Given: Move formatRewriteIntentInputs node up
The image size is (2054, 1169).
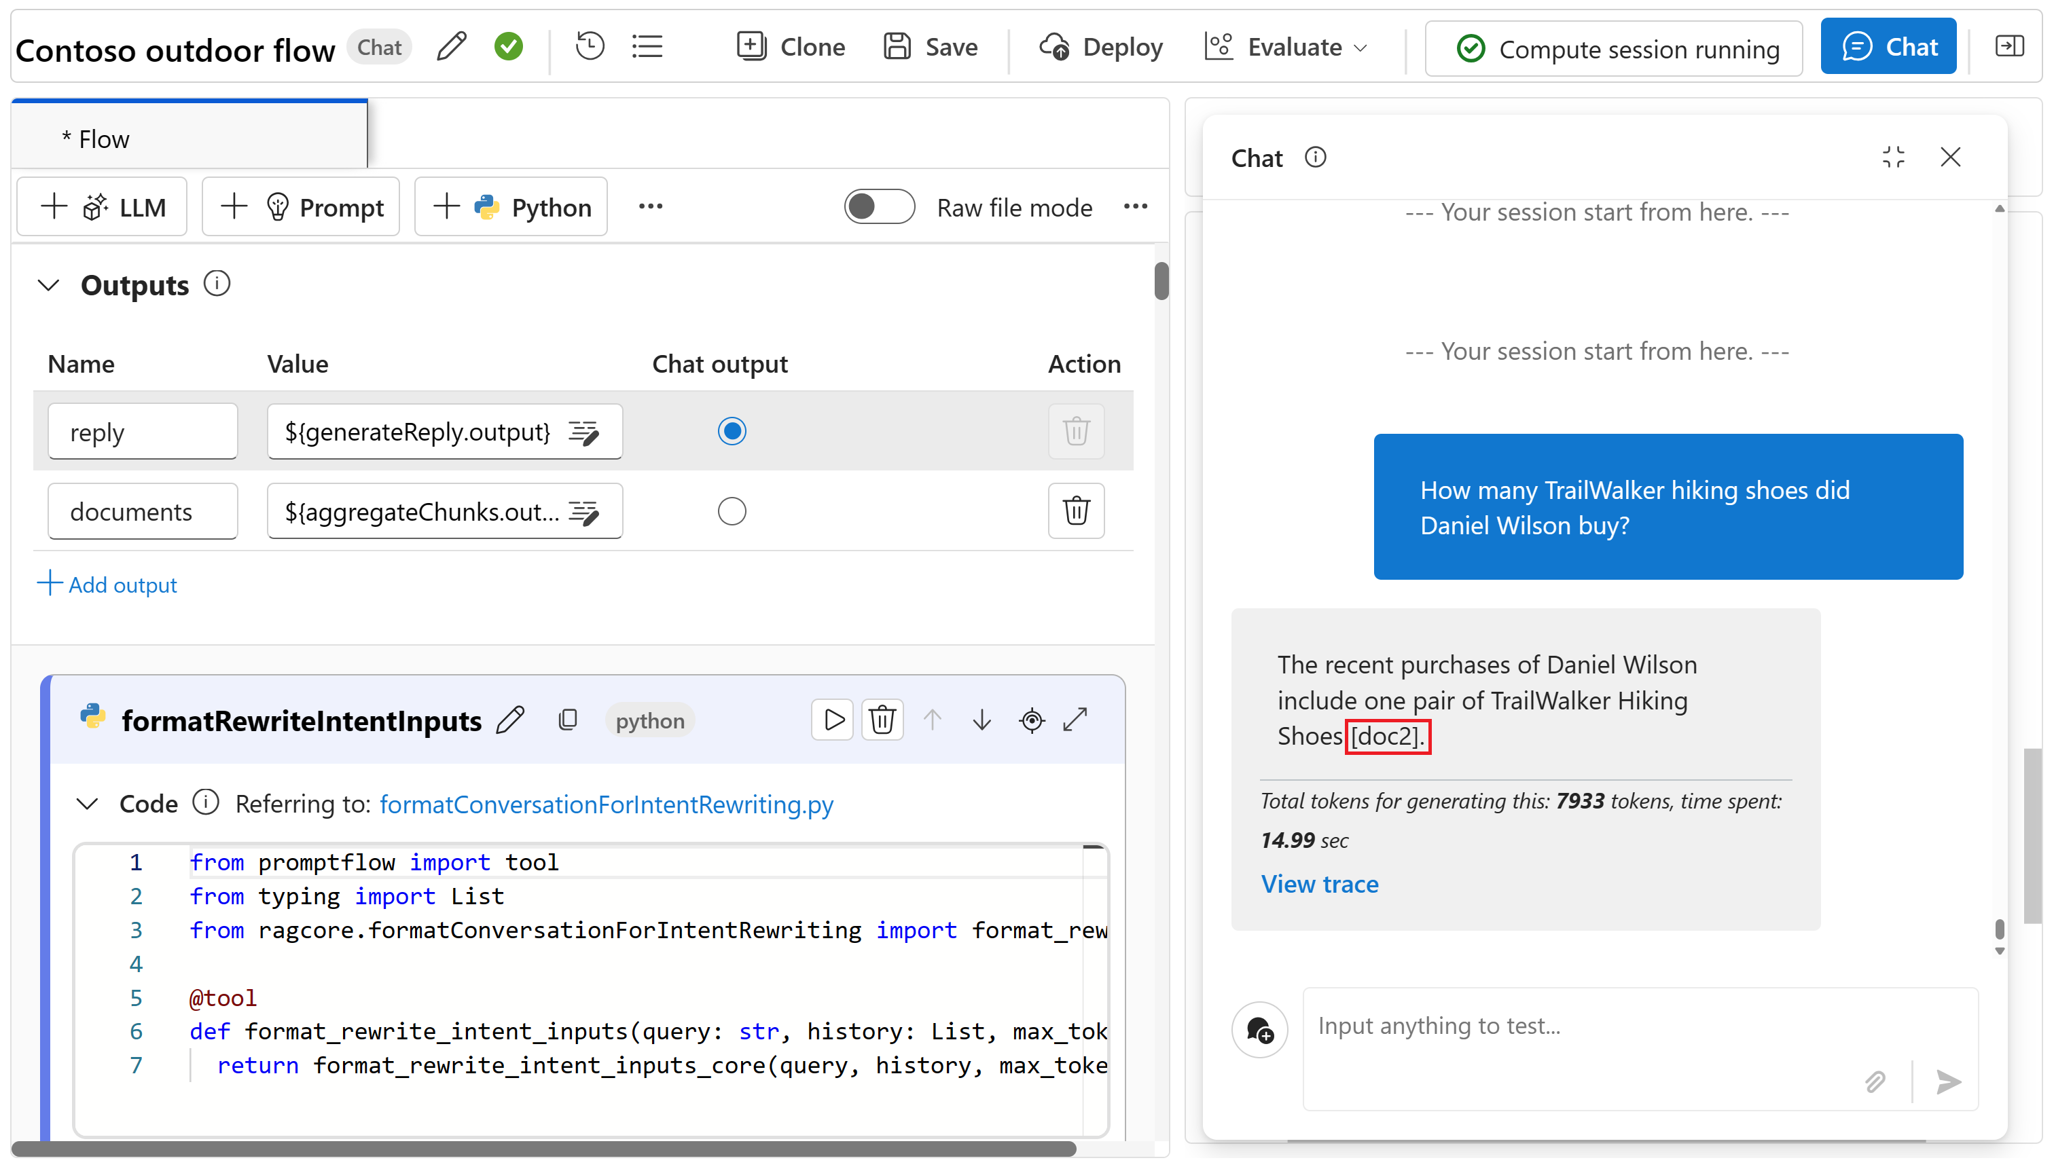Looking at the screenshot, I should pyautogui.click(x=932, y=720).
